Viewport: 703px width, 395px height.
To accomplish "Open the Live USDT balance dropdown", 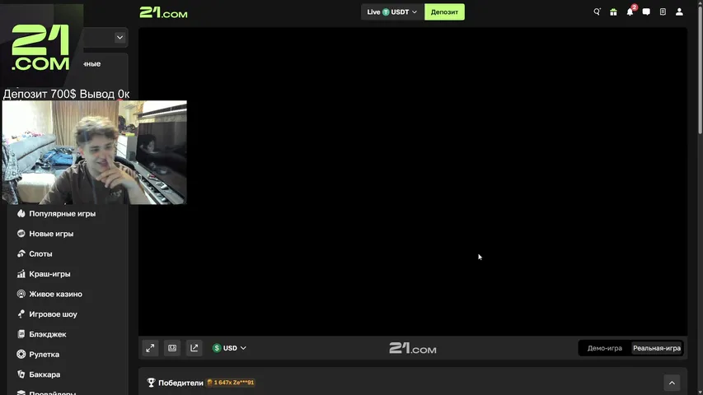I will (391, 12).
